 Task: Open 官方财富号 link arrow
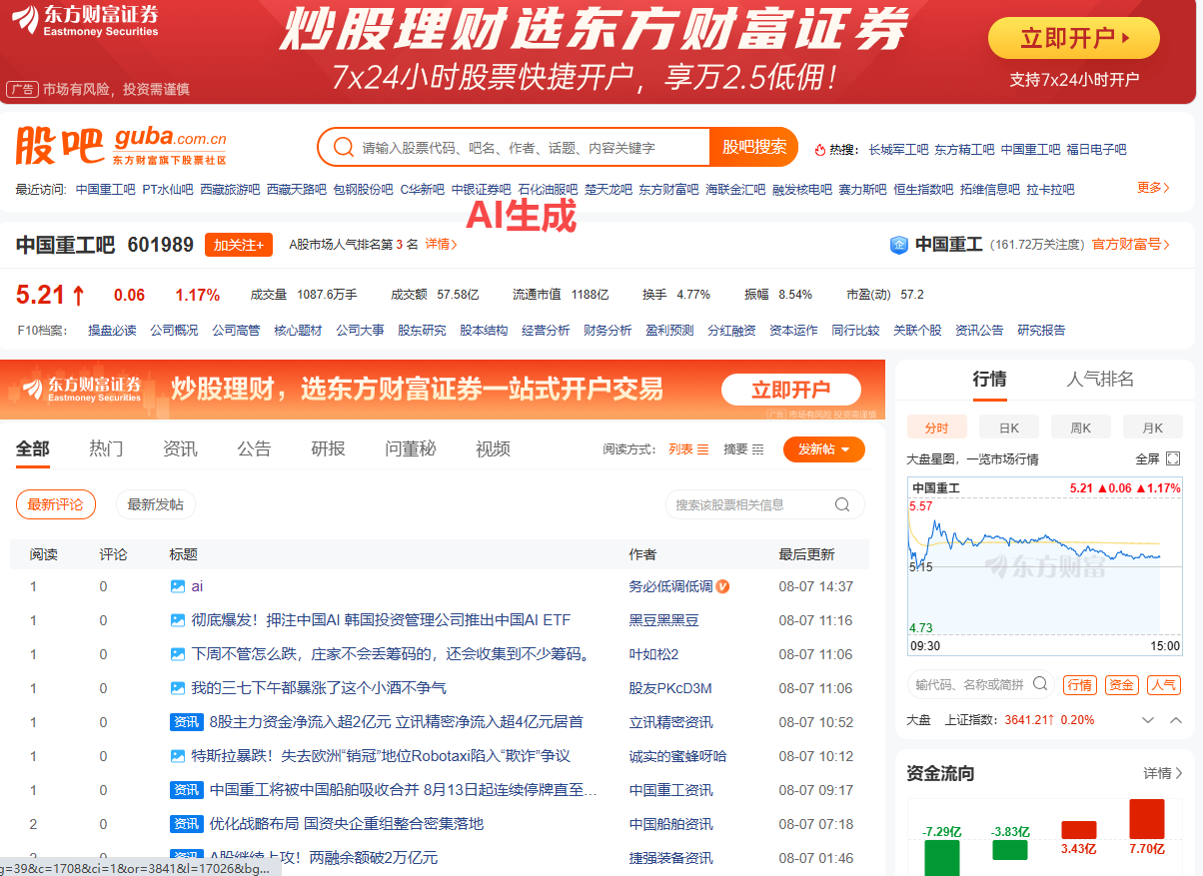tap(1131, 245)
